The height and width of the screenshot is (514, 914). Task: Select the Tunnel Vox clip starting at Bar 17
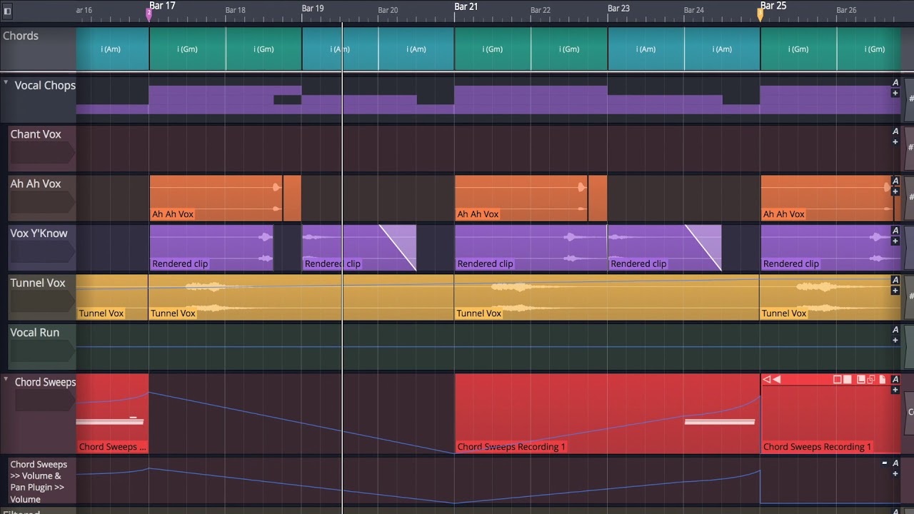pos(301,298)
